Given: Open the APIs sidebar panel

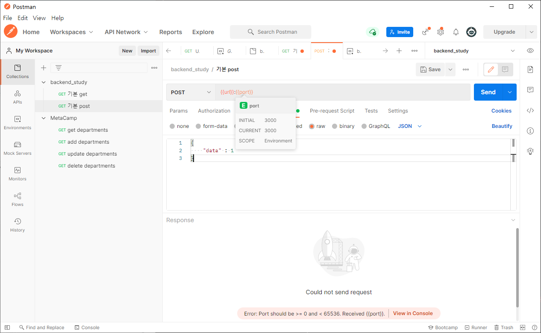Looking at the screenshot, I should 18,97.
